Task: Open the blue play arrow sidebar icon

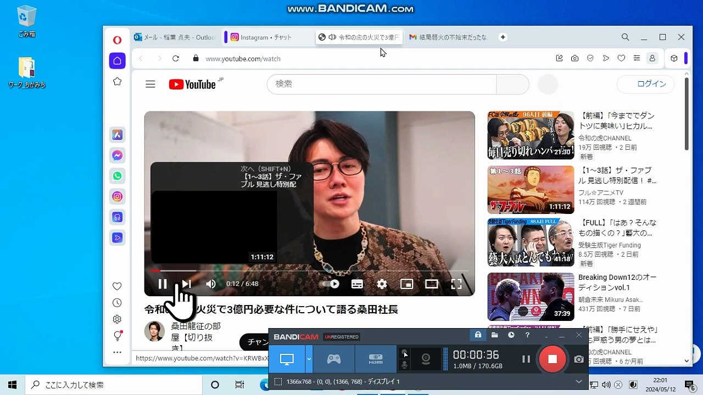Action: pyautogui.click(x=117, y=238)
